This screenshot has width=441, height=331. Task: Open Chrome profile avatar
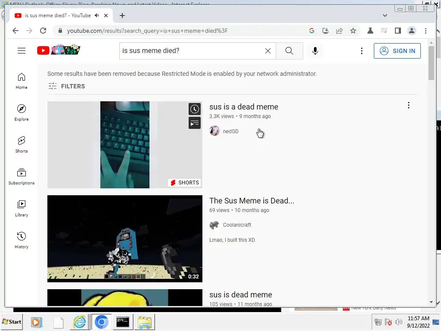(x=411, y=31)
